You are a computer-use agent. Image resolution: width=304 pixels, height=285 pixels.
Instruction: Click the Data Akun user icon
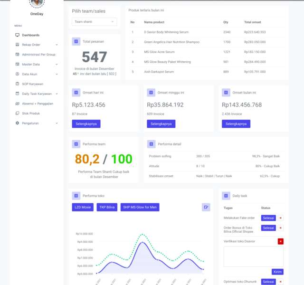(17, 74)
